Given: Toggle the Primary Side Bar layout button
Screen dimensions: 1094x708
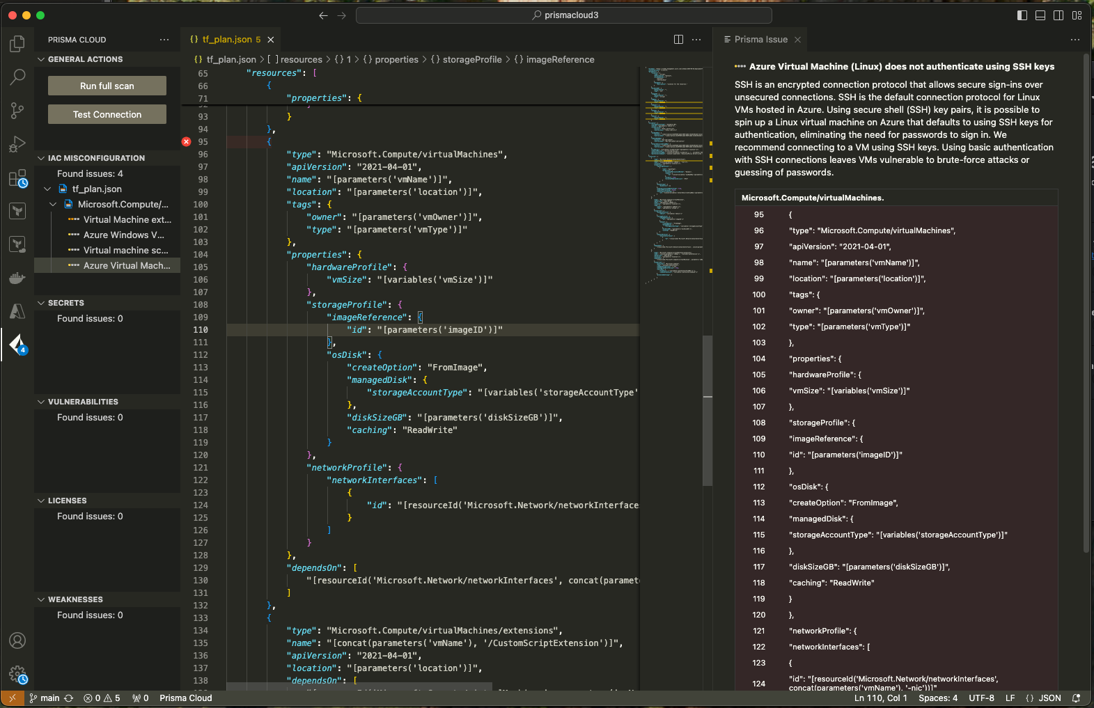Looking at the screenshot, I should [1022, 15].
